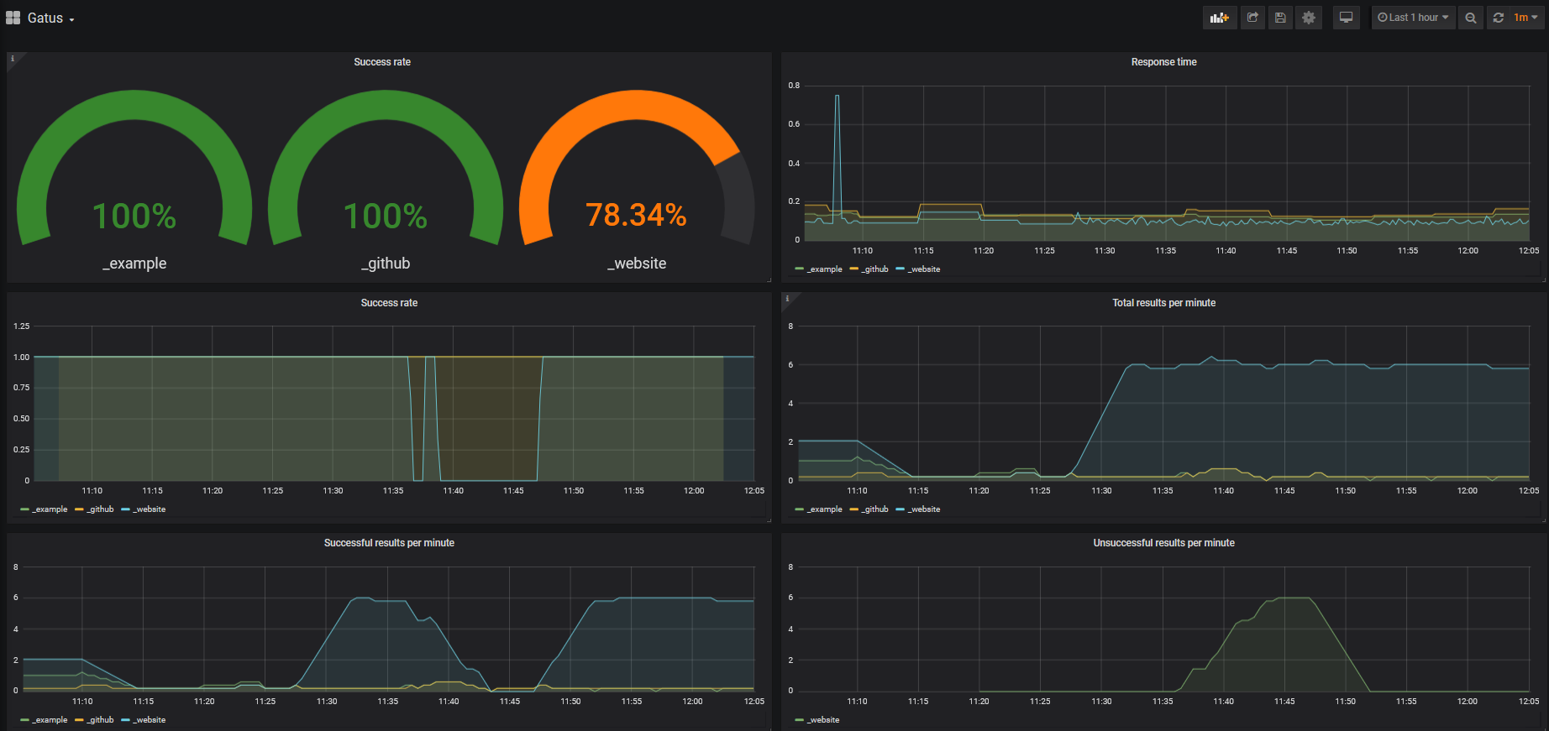Image resolution: width=1549 pixels, height=731 pixels.
Task: Open Unsuccessful results per minute panel menu
Action: tap(1163, 543)
